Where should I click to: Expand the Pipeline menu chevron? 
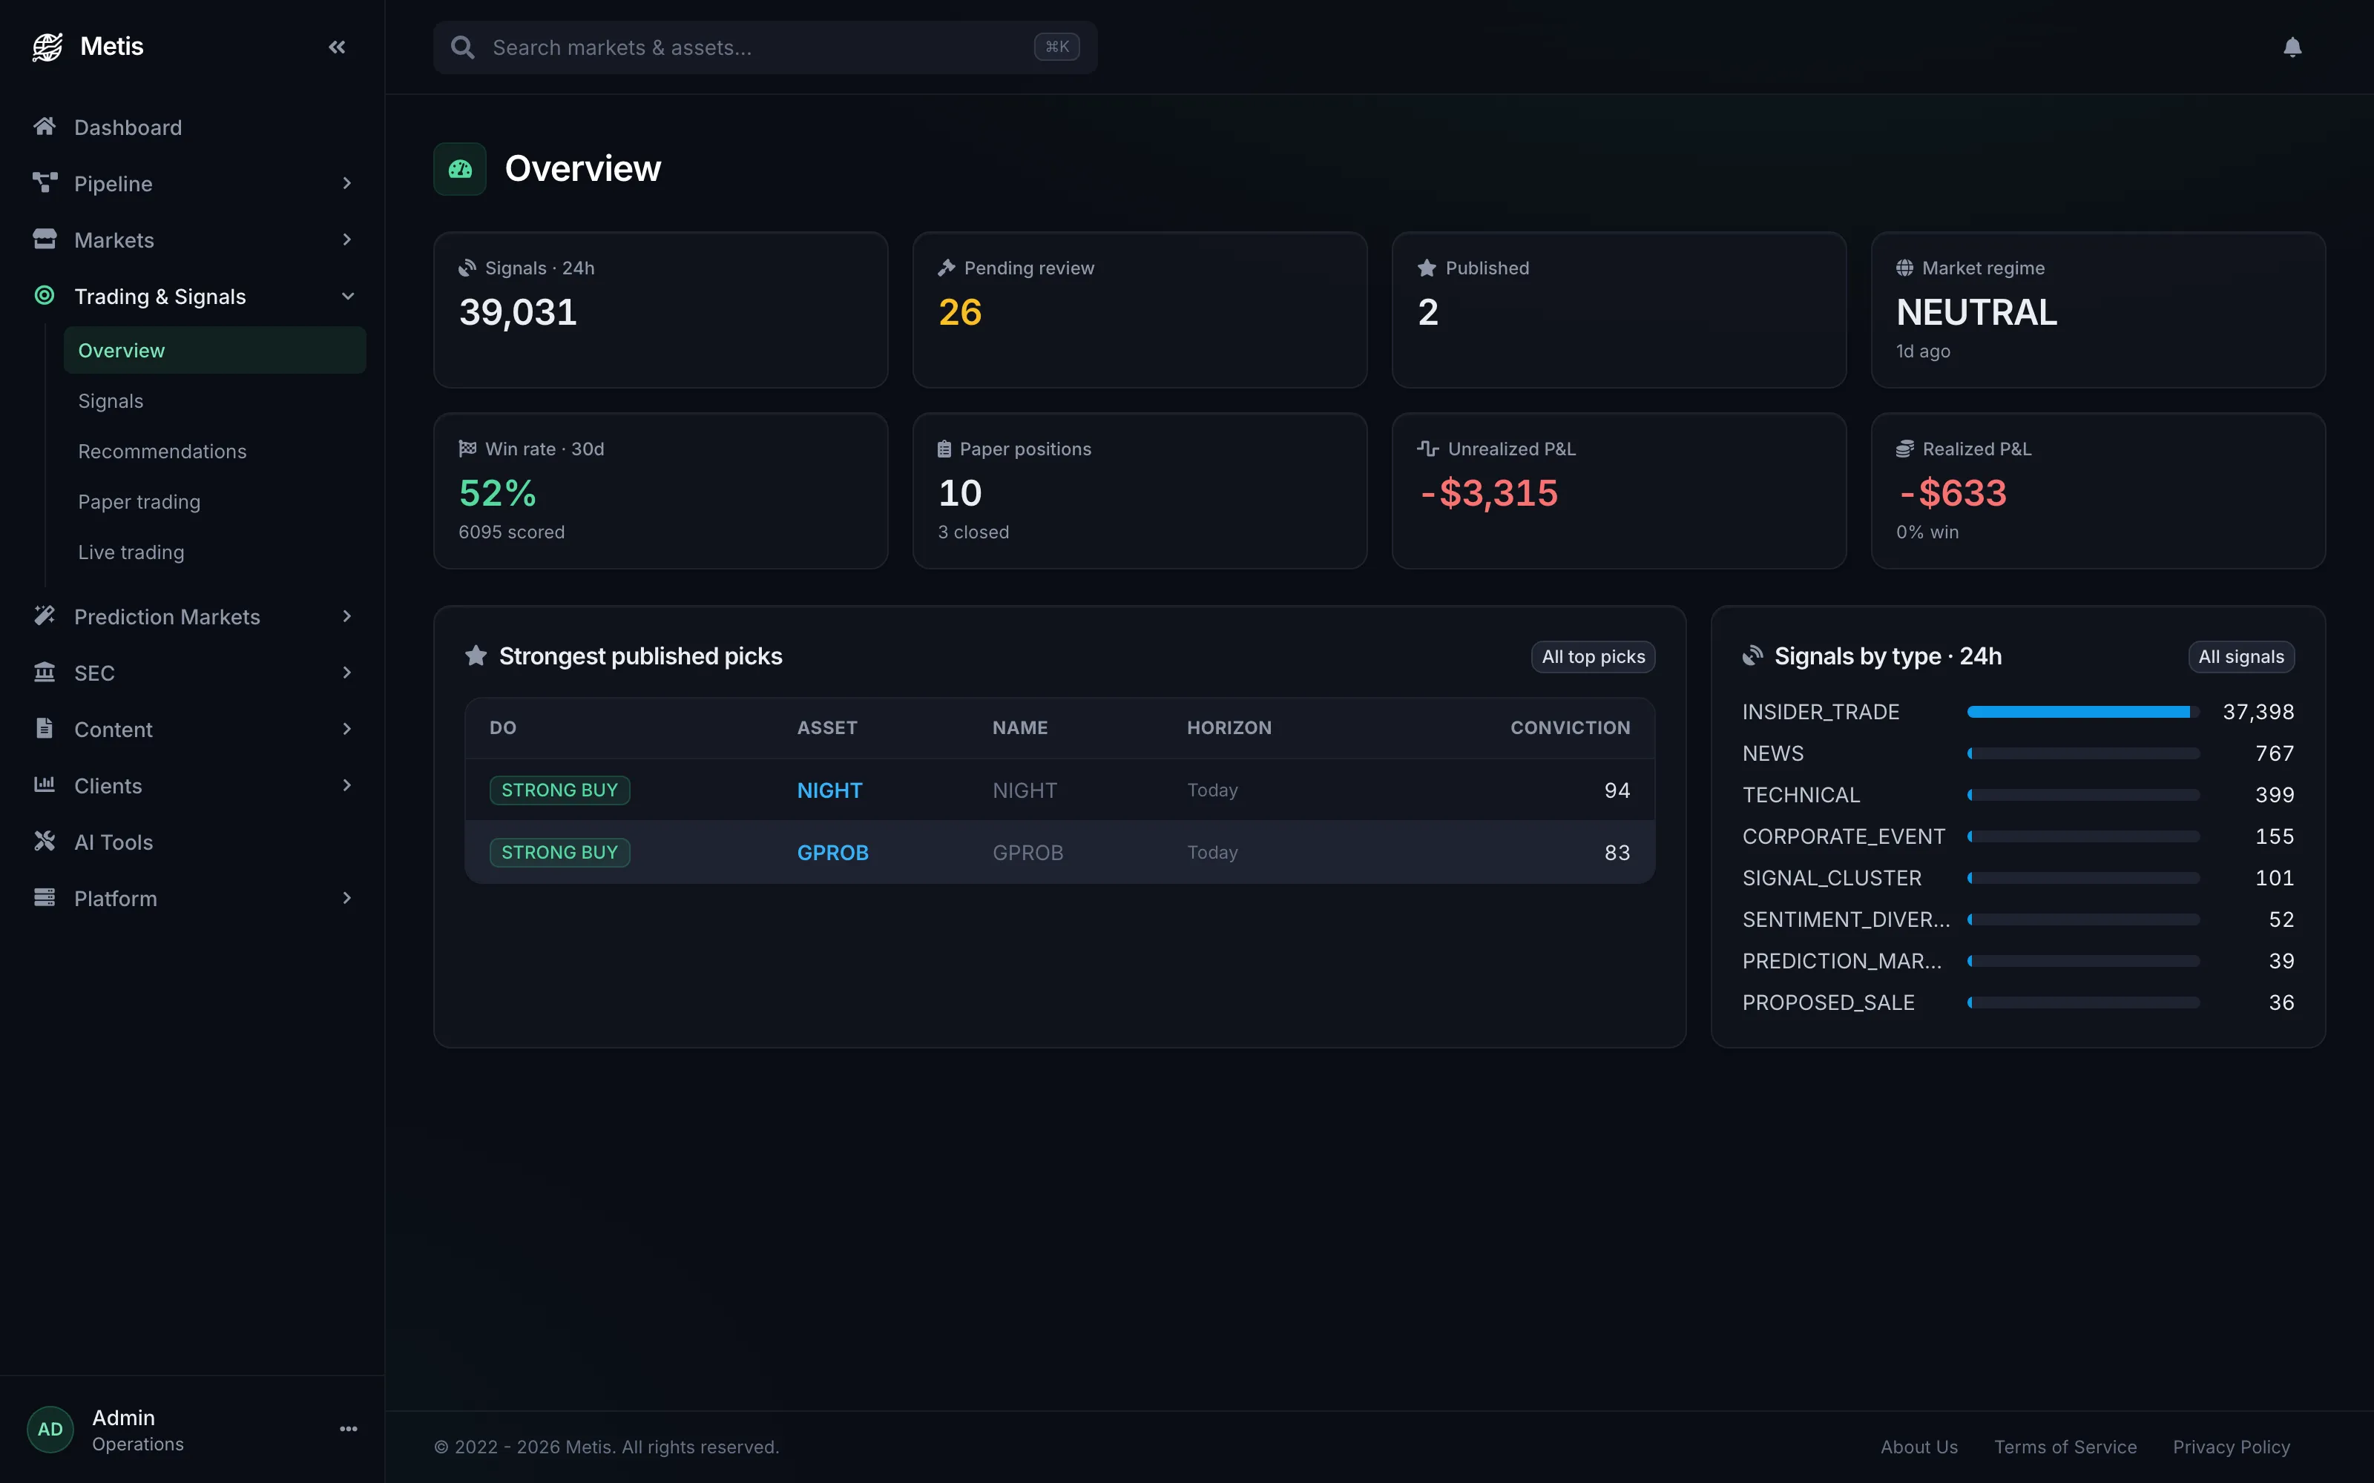point(346,183)
